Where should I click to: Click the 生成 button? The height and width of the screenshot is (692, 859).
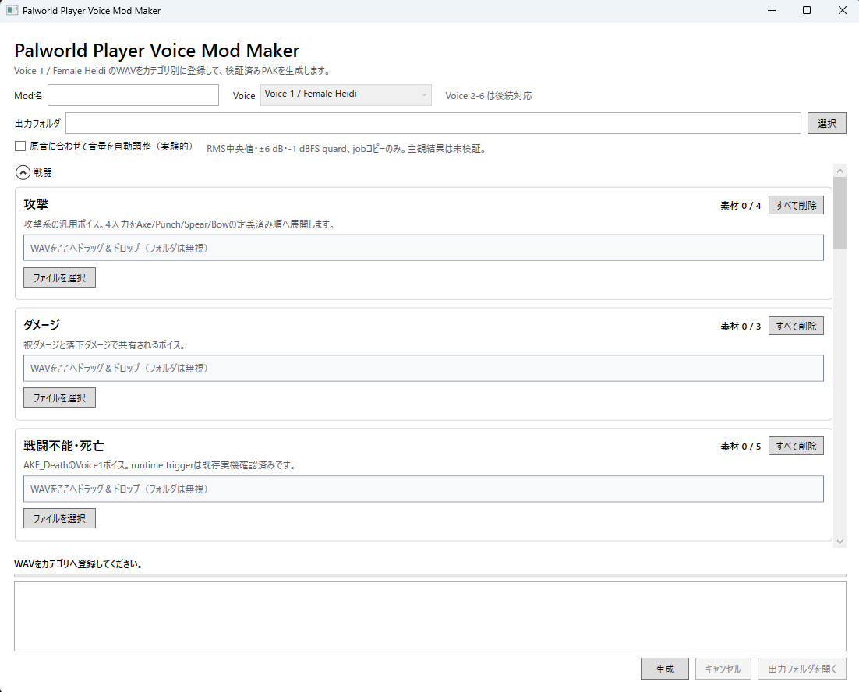[x=665, y=669]
